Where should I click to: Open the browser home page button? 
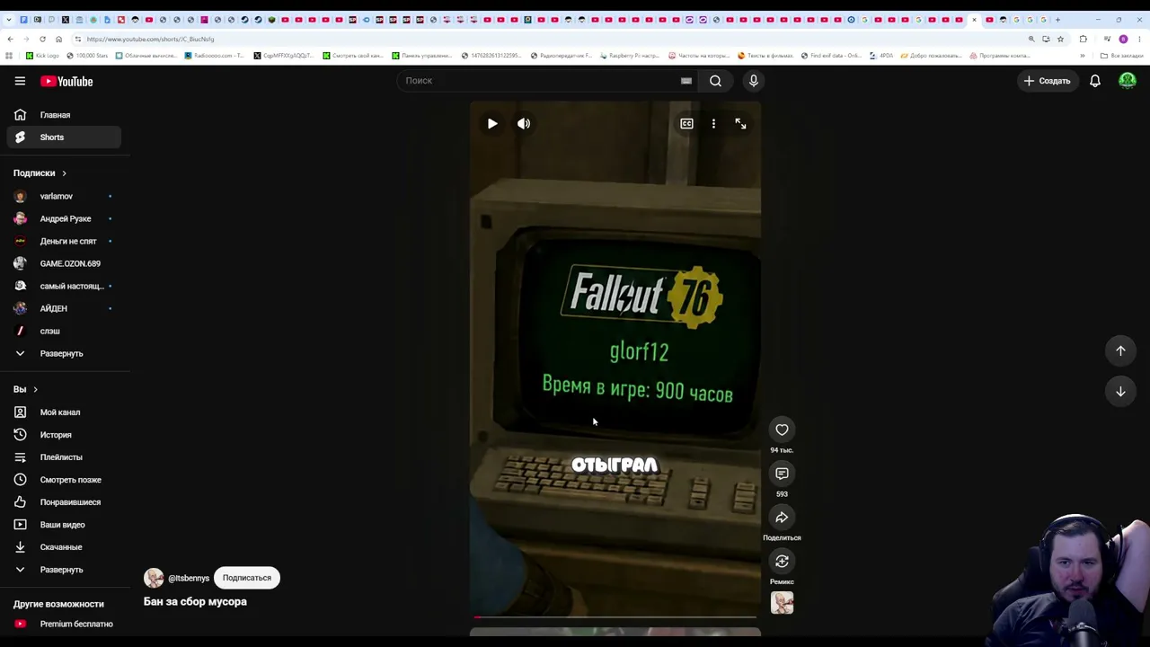pyautogui.click(x=58, y=39)
